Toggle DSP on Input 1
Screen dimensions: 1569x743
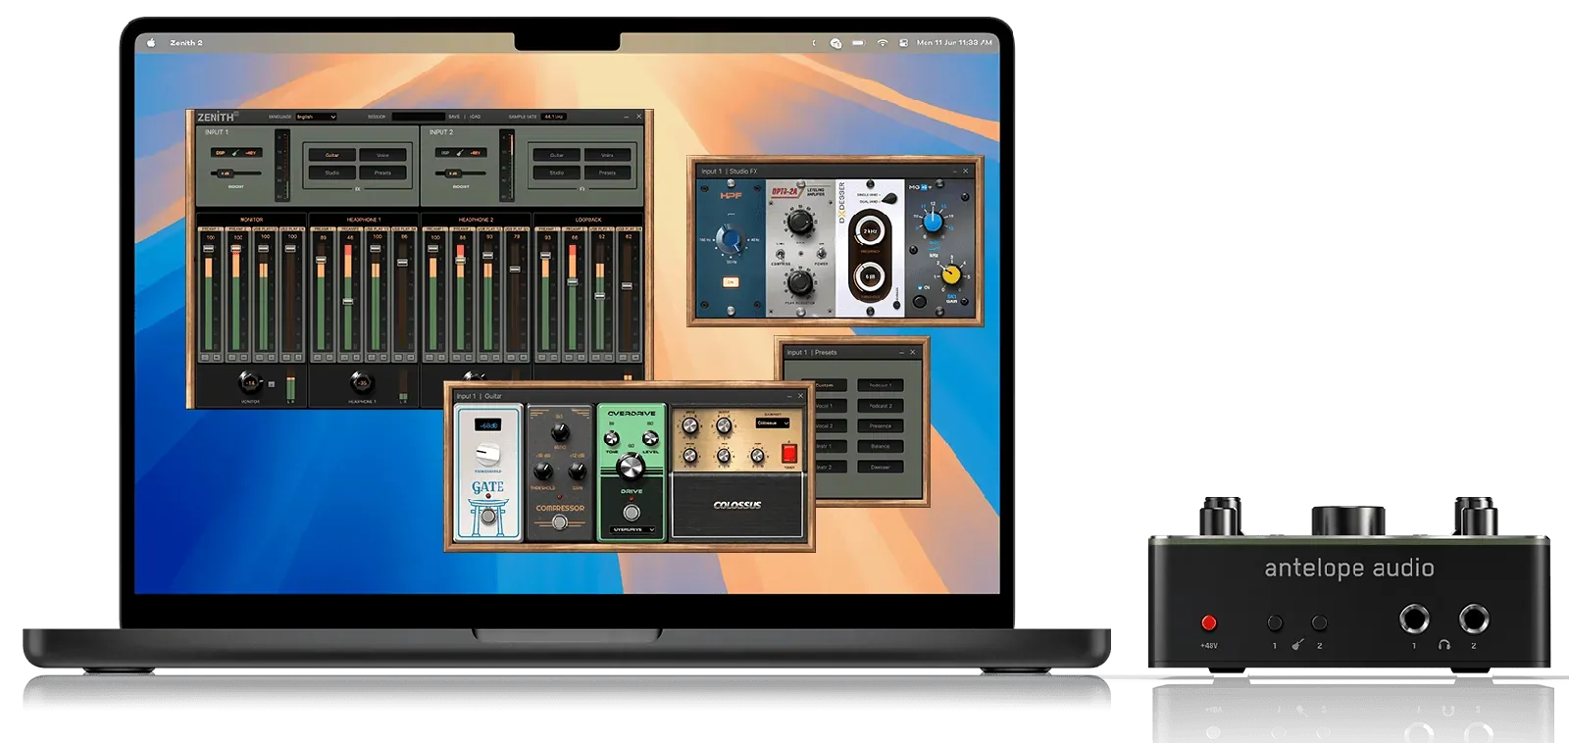coord(221,153)
